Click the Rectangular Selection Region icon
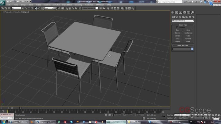The height and width of the screenshot is (124, 221). click(29, 8)
